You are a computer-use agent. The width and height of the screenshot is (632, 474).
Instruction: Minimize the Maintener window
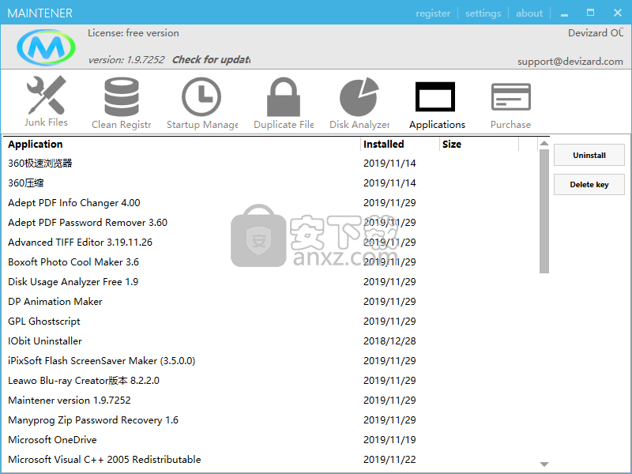(564, 13)
